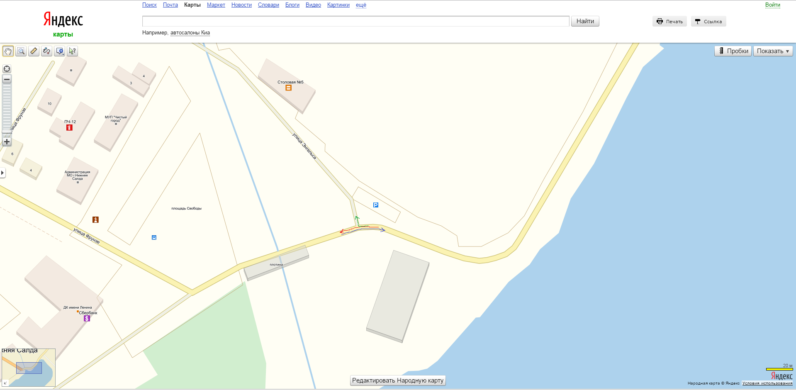Image resolution: width=796 pixels, height=390 pixels.
Task: Toggle the Пробки traffic layer
Action: 733,51
